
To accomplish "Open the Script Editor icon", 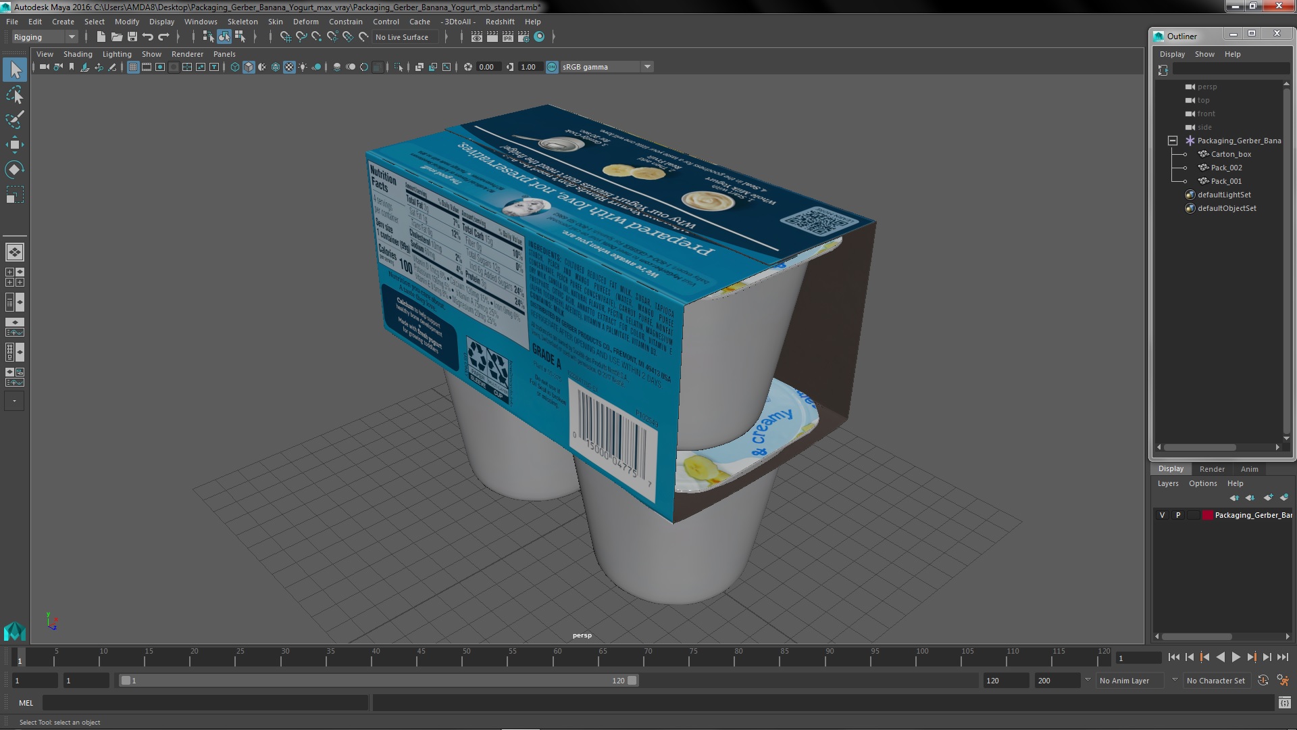I will pos(1285,703).
